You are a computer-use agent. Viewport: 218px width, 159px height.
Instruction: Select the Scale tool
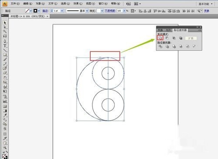point(5,82)
